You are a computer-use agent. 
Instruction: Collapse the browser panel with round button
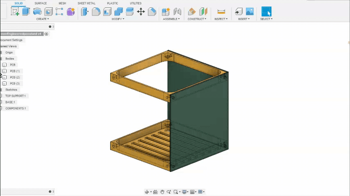[x=50, y=27]
